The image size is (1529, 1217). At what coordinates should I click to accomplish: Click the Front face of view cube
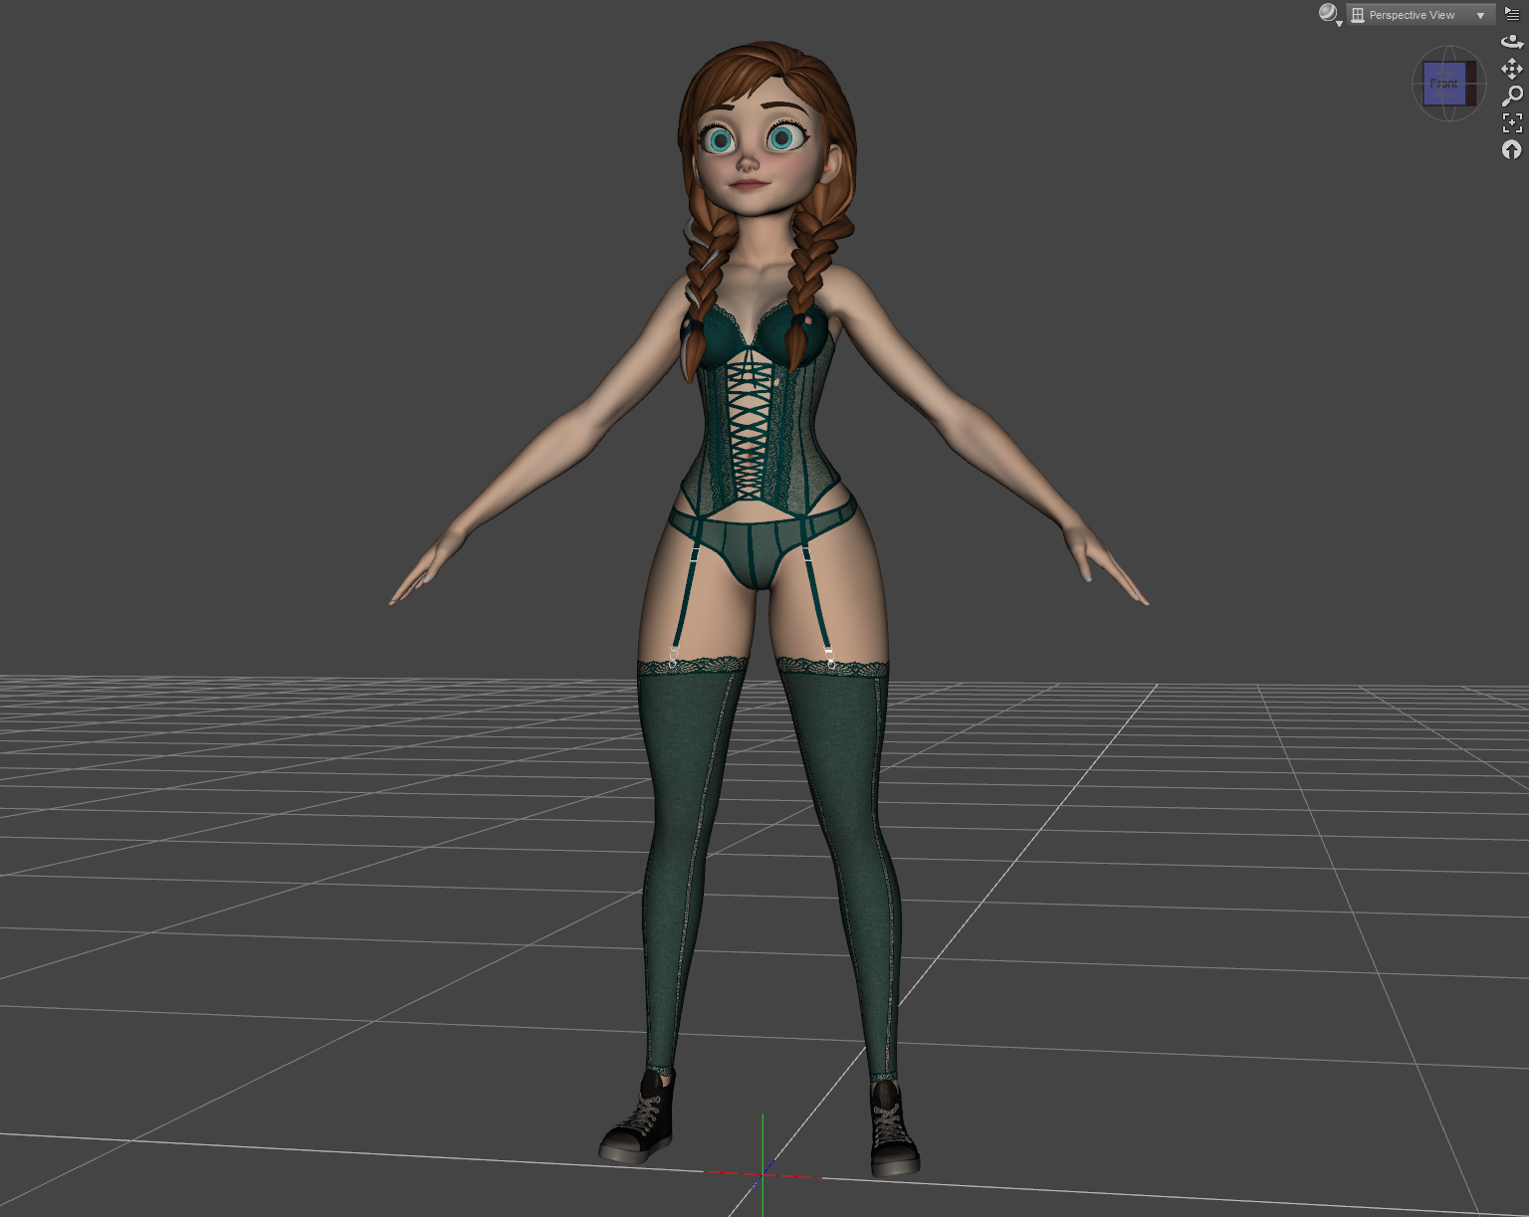point(1444,84)
